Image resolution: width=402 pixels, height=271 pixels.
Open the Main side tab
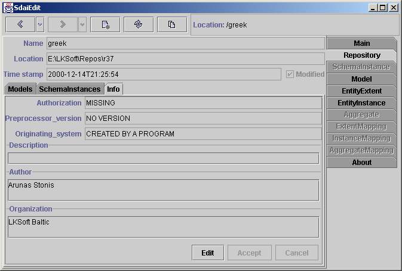coord(361,43)
